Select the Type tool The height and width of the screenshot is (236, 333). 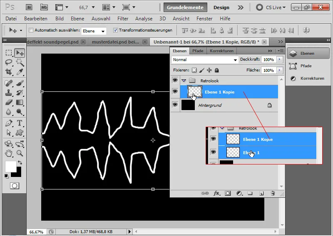(20, 123)
